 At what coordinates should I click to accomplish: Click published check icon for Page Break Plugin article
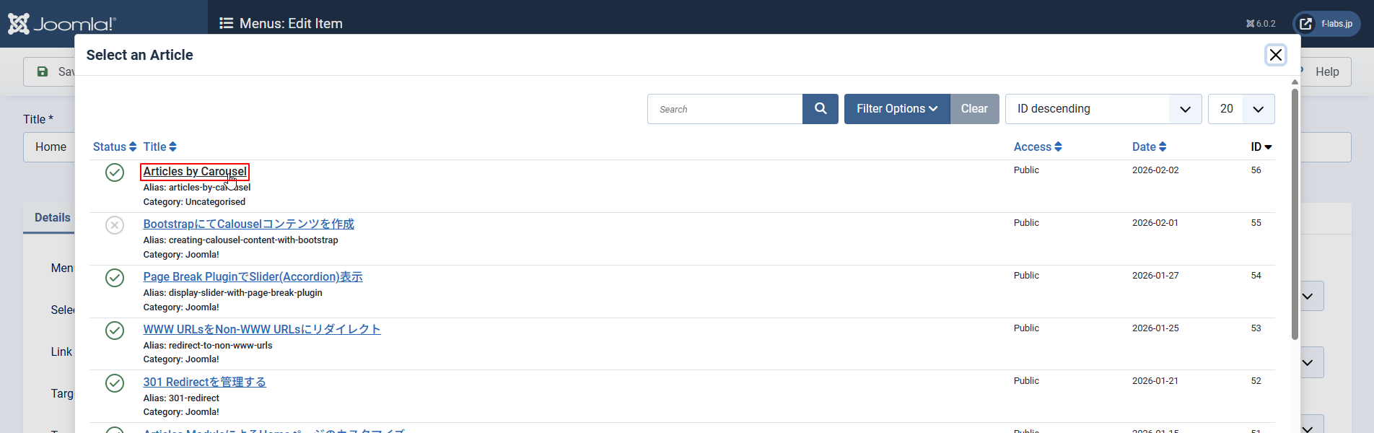pyautogui.click(x=115, y=278)
